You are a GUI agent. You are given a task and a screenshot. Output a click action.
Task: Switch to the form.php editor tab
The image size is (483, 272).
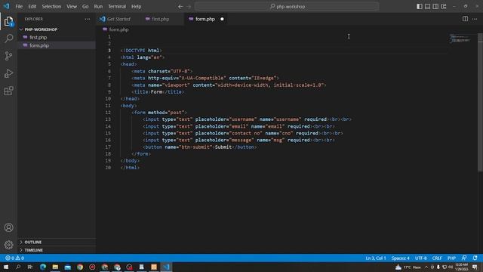point(205,19)
